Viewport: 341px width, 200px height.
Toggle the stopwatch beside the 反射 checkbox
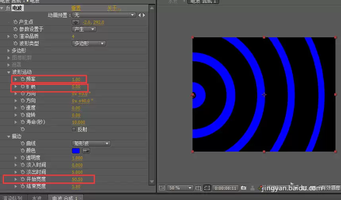[x=23, y=129]
